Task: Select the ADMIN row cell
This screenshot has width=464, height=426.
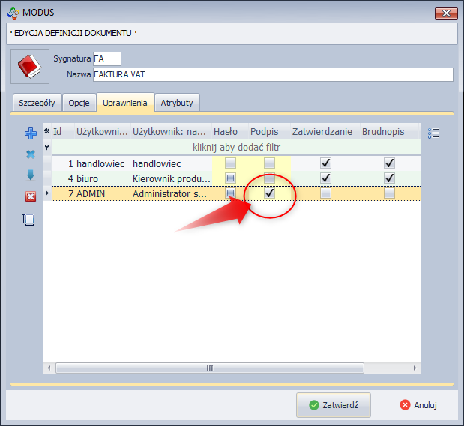Action: pos(103,194)
